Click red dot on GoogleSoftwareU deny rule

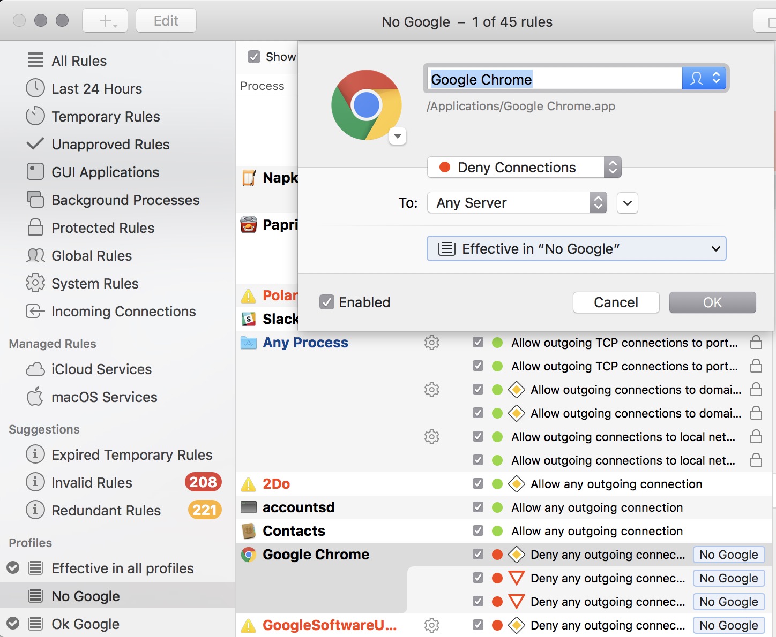click(x=497, y=625)
